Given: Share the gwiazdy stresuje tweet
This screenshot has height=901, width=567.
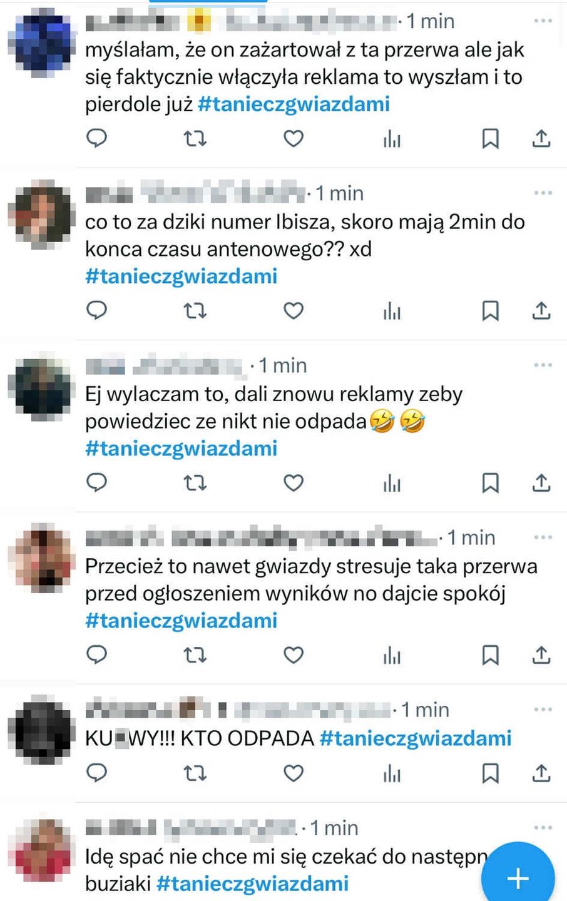Looking at the screenshot, I should point(541,655).
